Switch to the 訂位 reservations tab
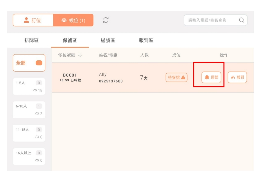 coord(33,20)
